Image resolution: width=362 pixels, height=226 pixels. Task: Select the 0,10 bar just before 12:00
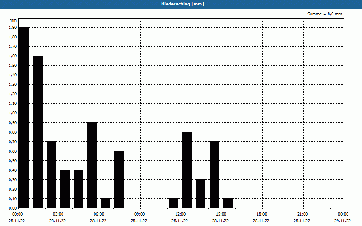point(174,203)
